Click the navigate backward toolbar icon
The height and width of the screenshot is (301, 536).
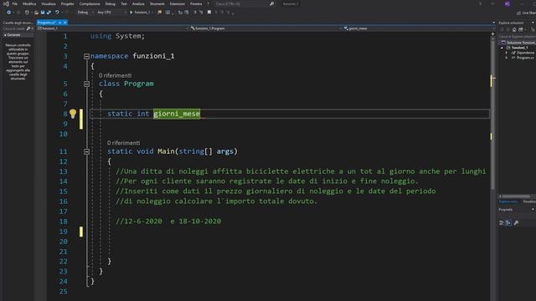point(8,13)
